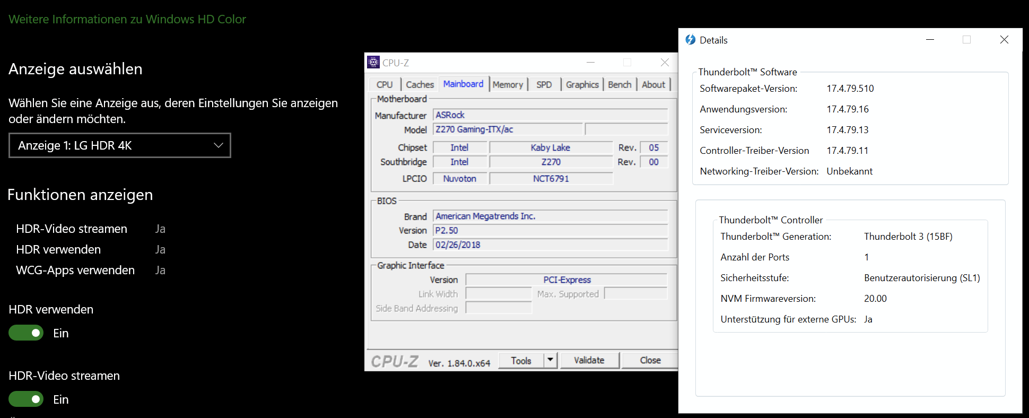Turn off the 'HDR verwenden' toggle
This screenshot has width=1029, height=418.
click(x=26, y=333)
